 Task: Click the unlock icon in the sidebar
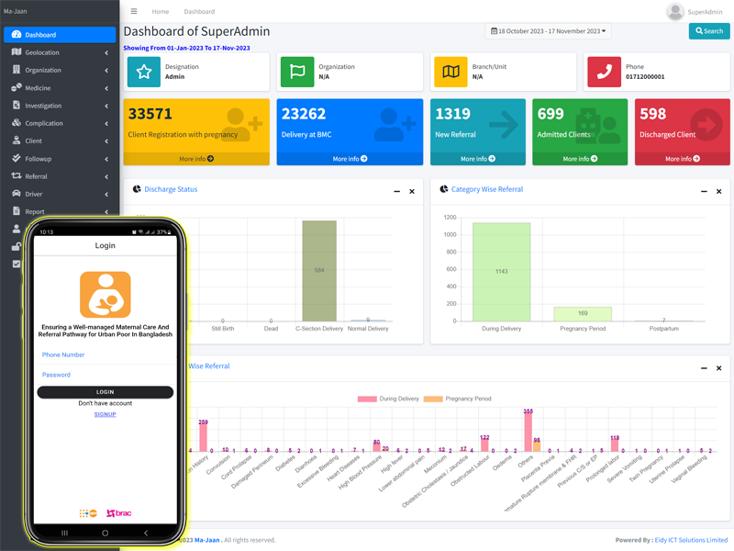pyautogui.click(x=17, y=247)
